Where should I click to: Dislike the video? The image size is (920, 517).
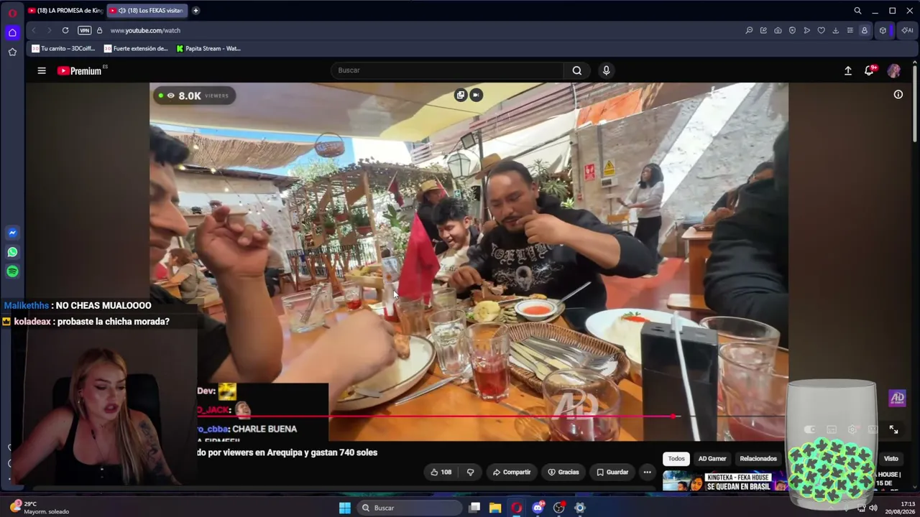[471, 472]
